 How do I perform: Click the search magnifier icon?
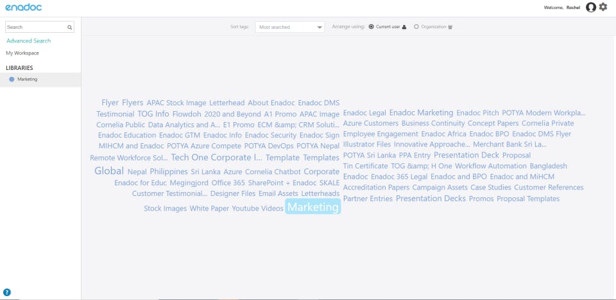pos(69,28)
